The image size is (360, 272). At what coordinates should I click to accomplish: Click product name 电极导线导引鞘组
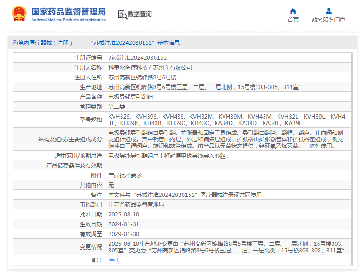point(130,97)
